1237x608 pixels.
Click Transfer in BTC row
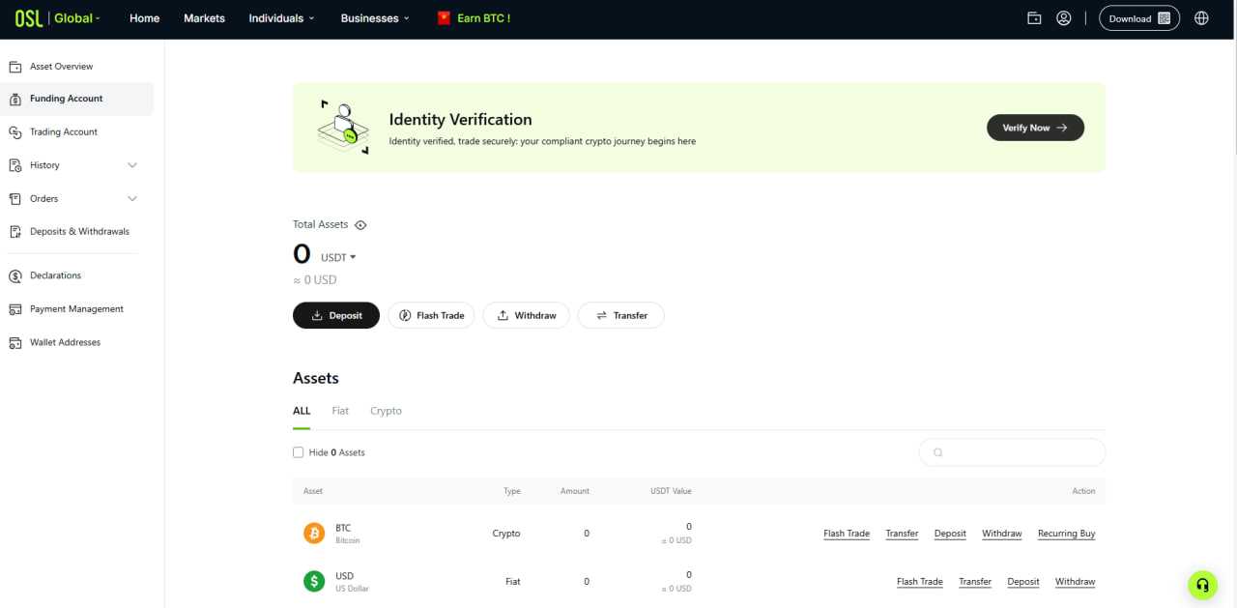coord(902,534)
